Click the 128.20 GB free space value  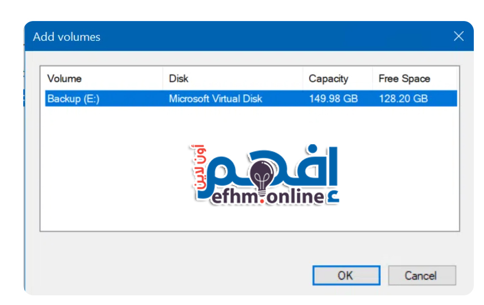coord(403,99)
